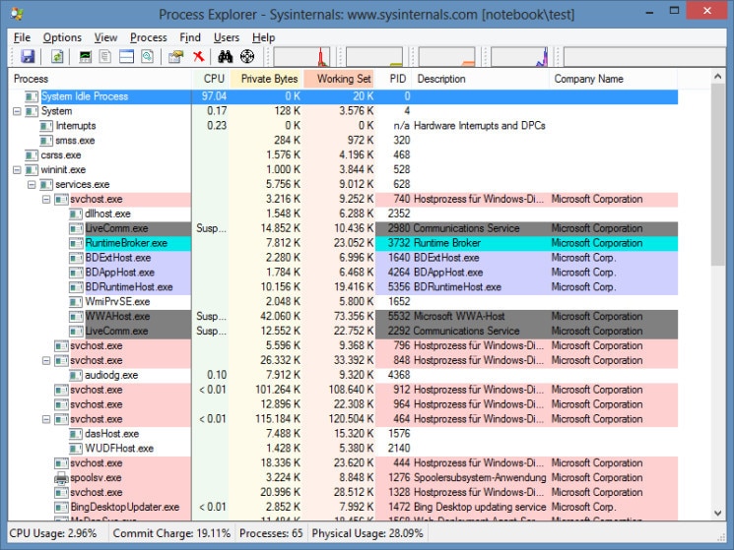
Task: Collapse the services.exe tree node
Action: [32, 185]
